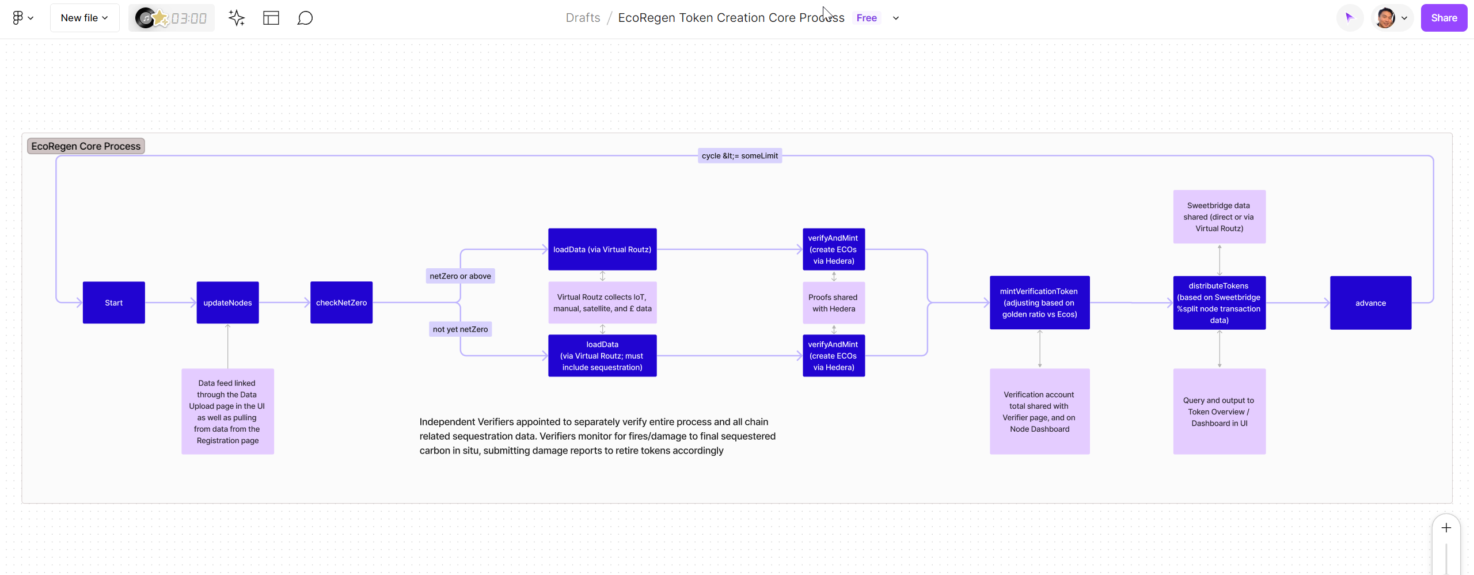Open the AI sparkle tool
Image resolution: width=1474 pixels, height=575 pixels.
tap(237, 18)
